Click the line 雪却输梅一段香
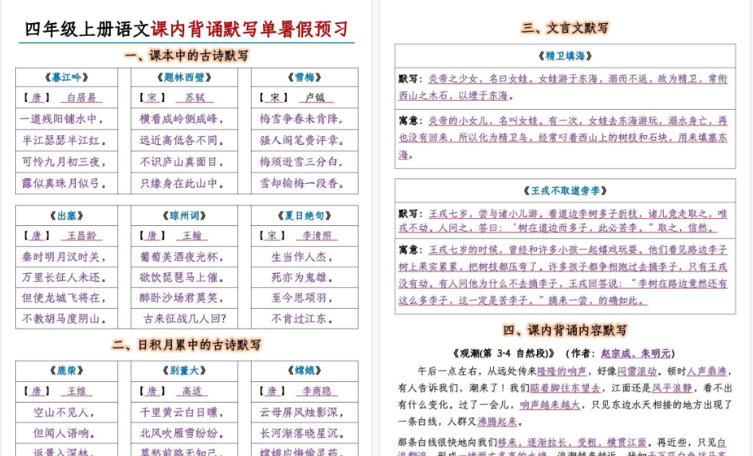 click(302, 183)
